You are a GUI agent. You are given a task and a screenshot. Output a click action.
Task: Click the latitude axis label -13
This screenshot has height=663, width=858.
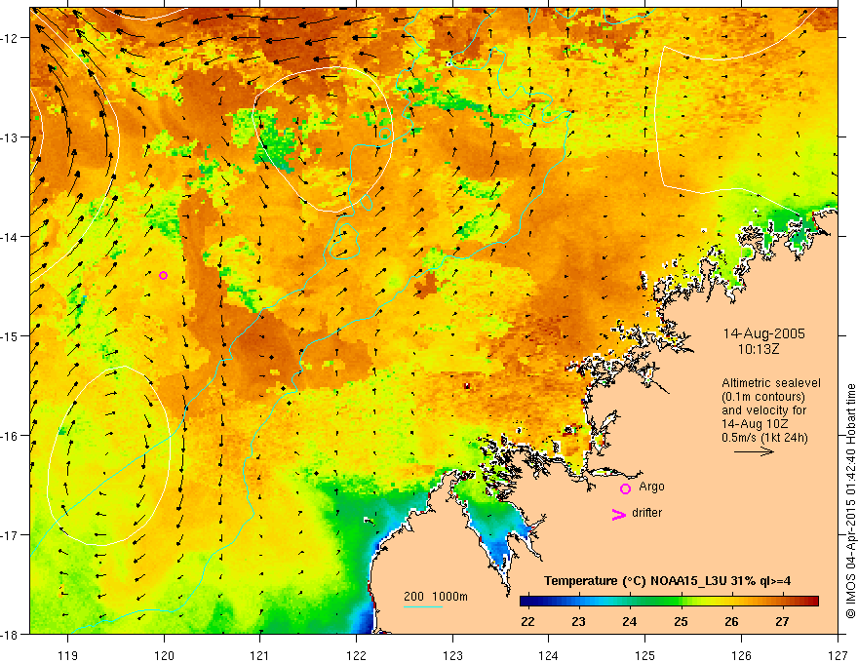[x=12, y=137]
